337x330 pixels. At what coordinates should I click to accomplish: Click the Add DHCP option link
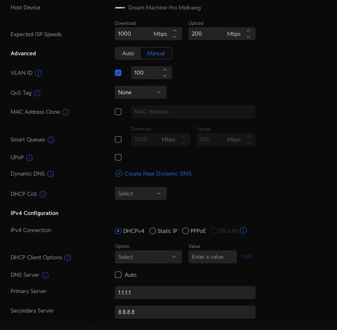[x=247, y=256]
